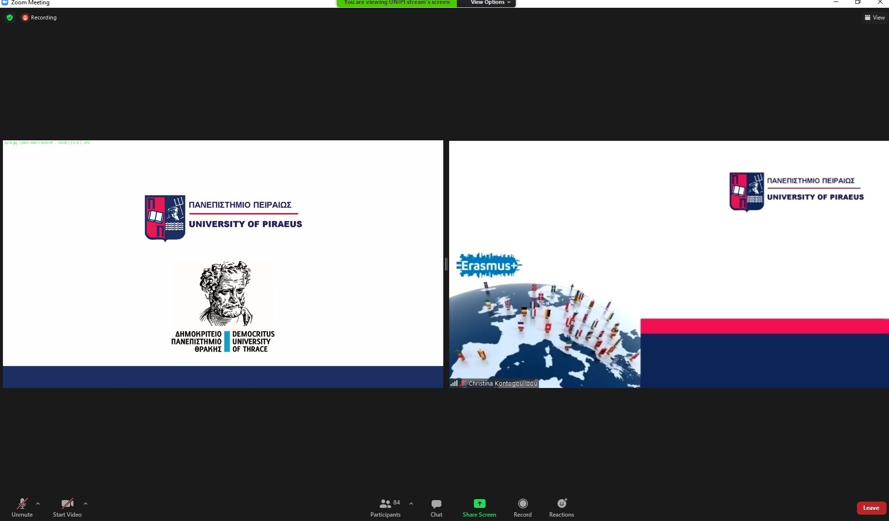
Task: Click the muted mic icon by Christina's name
Action: click(x=463, y=383)
